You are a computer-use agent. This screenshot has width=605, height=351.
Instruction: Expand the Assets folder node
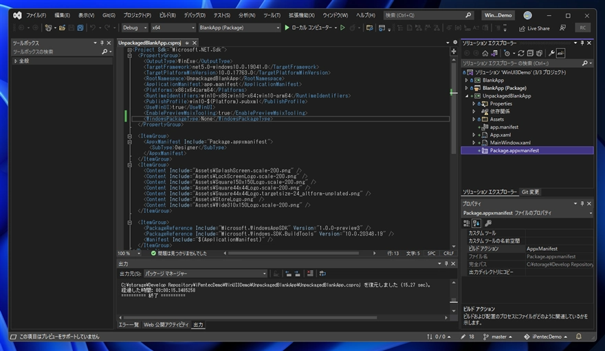(x=474, y=120)
